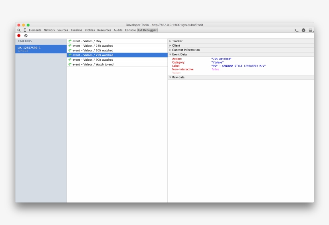Screen dimensions: 329x225
Task: Click the red record button
Action: point(19,36)
